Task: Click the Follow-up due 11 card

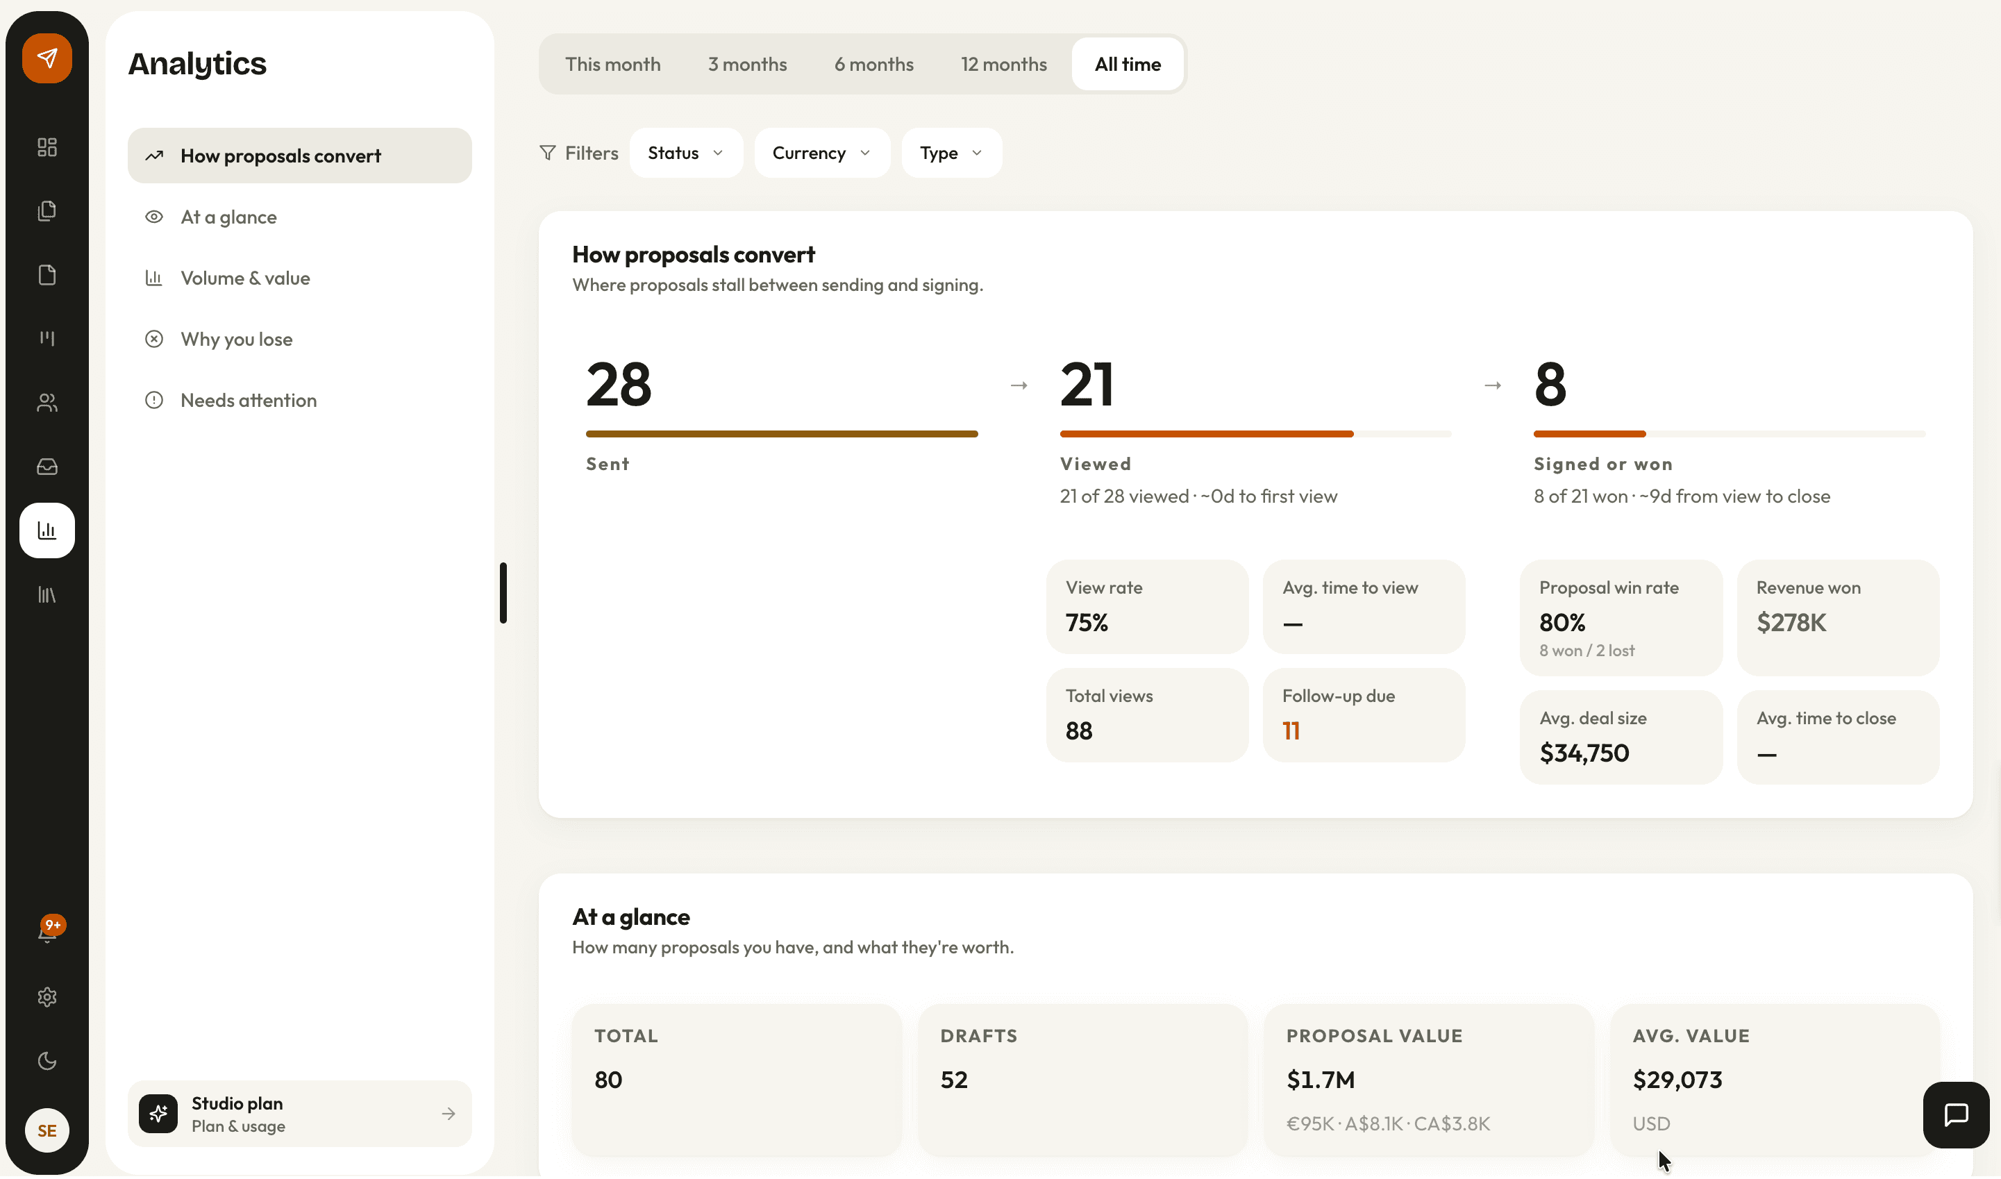Action: click(1363, 716)
